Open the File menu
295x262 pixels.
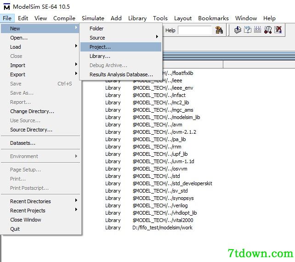tap(7, 18)
